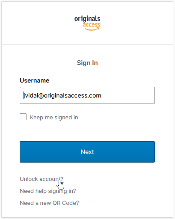Viewport: 175px width, 219px height.
Task: Open the "Unlock account?" link
Action: (x=42, y=179)
